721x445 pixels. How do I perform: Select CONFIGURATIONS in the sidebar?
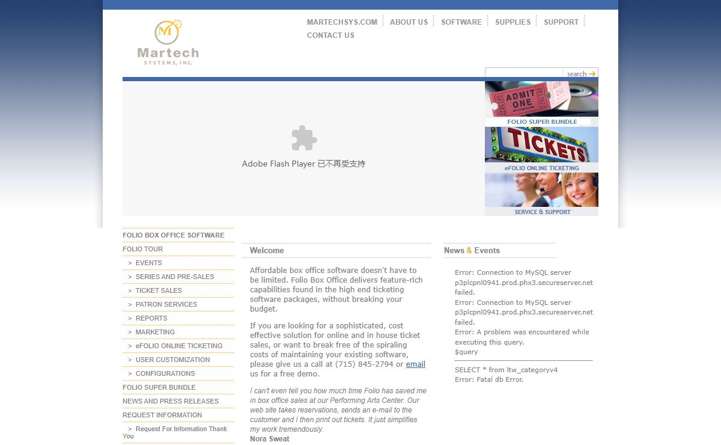click(165, 373)
